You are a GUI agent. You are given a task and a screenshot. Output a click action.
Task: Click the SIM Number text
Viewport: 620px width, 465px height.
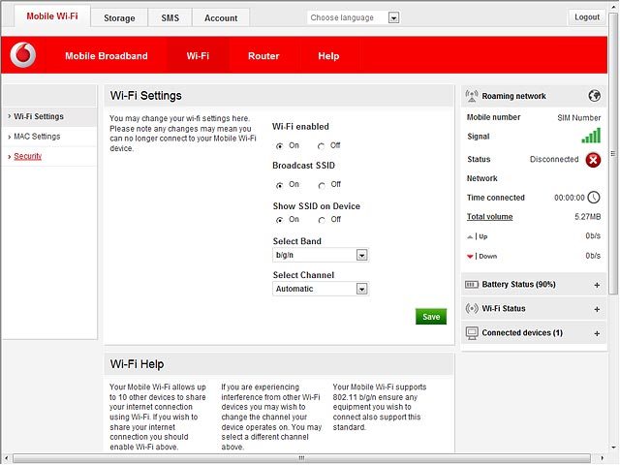coord(579,117)
